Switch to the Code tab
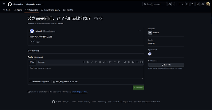The image size is (212, 110). (7, 10)
